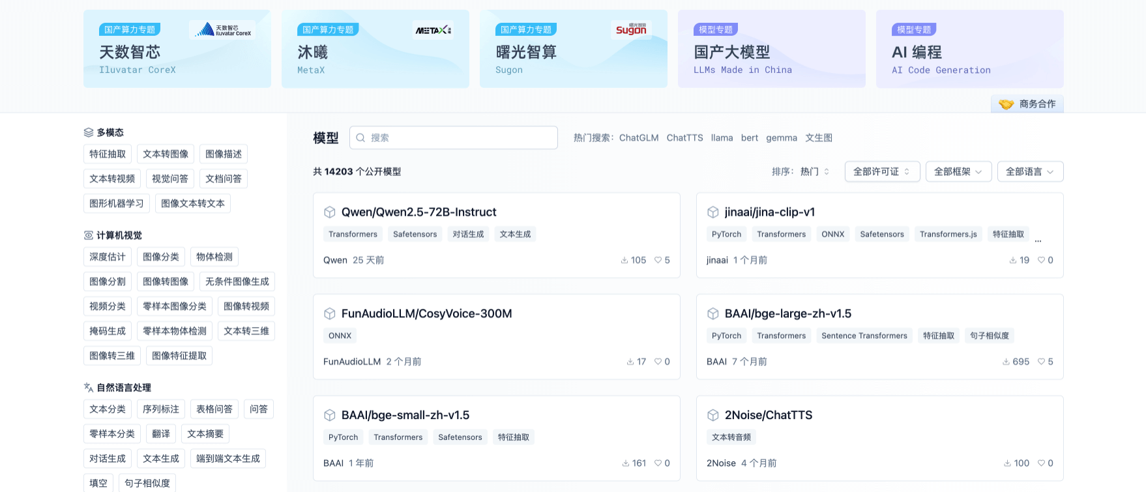The image size is (1146, 492).
Task: Click the cube icon beside BAAI/bge-large-zh-v1.5
Action: (x=713, y=314)
